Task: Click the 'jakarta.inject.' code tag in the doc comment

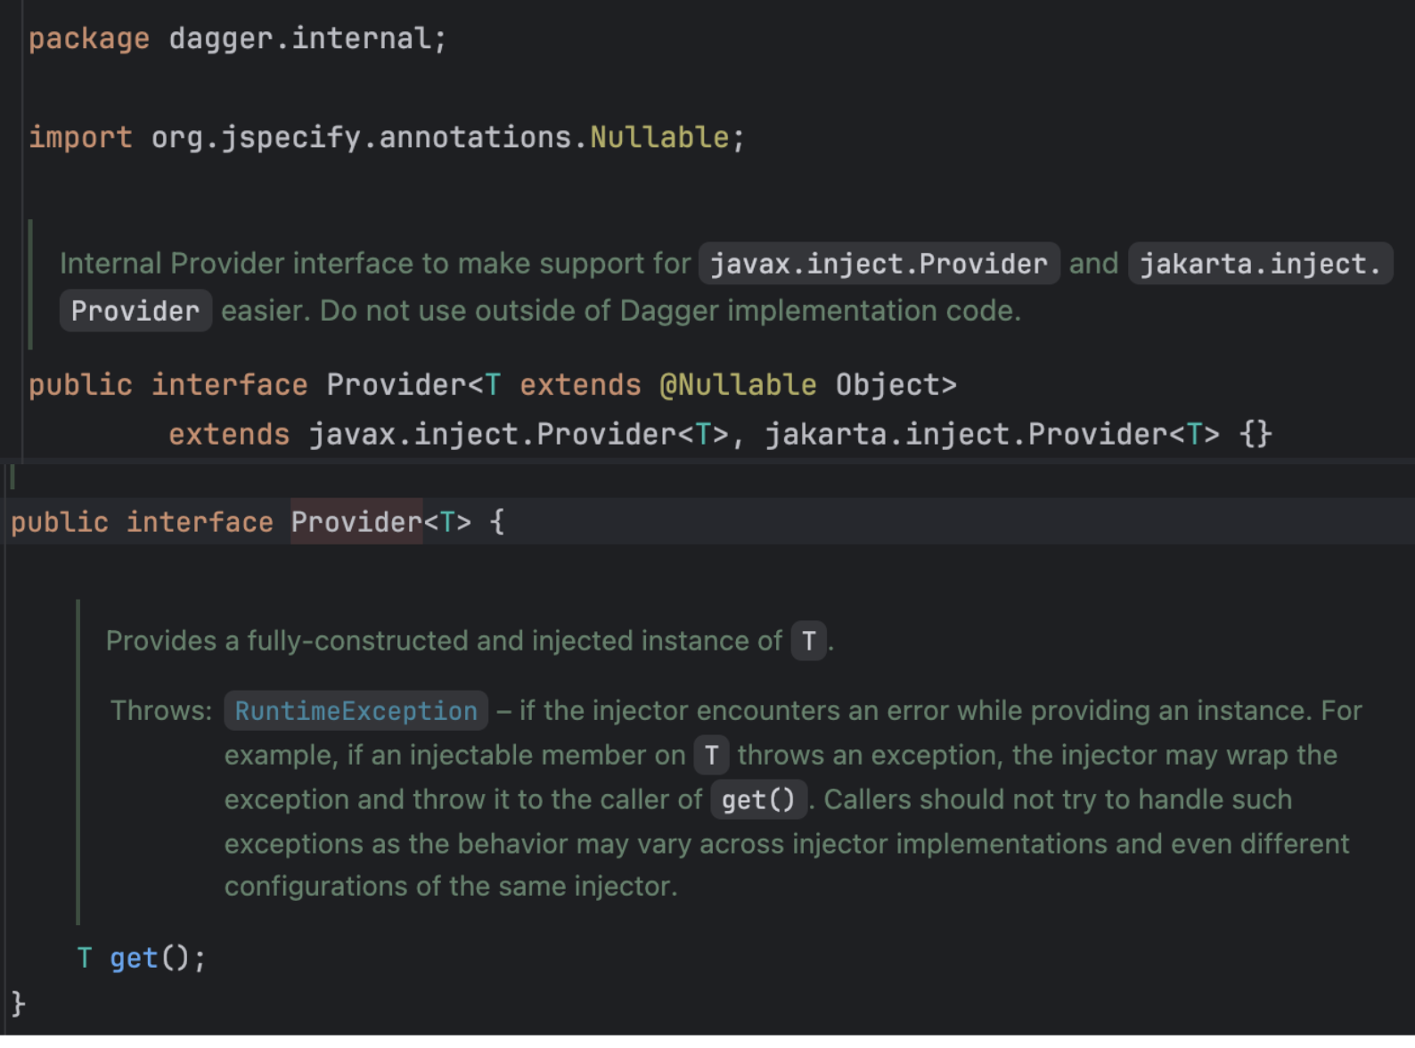Action: [1260, 264]
